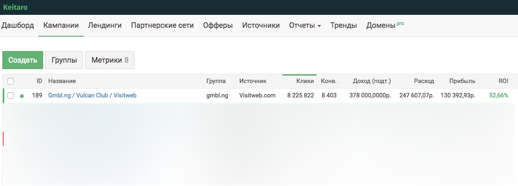
Task: Click the Visitweb.com source cell
Action: pyautogui.click(x=257, y=96)
